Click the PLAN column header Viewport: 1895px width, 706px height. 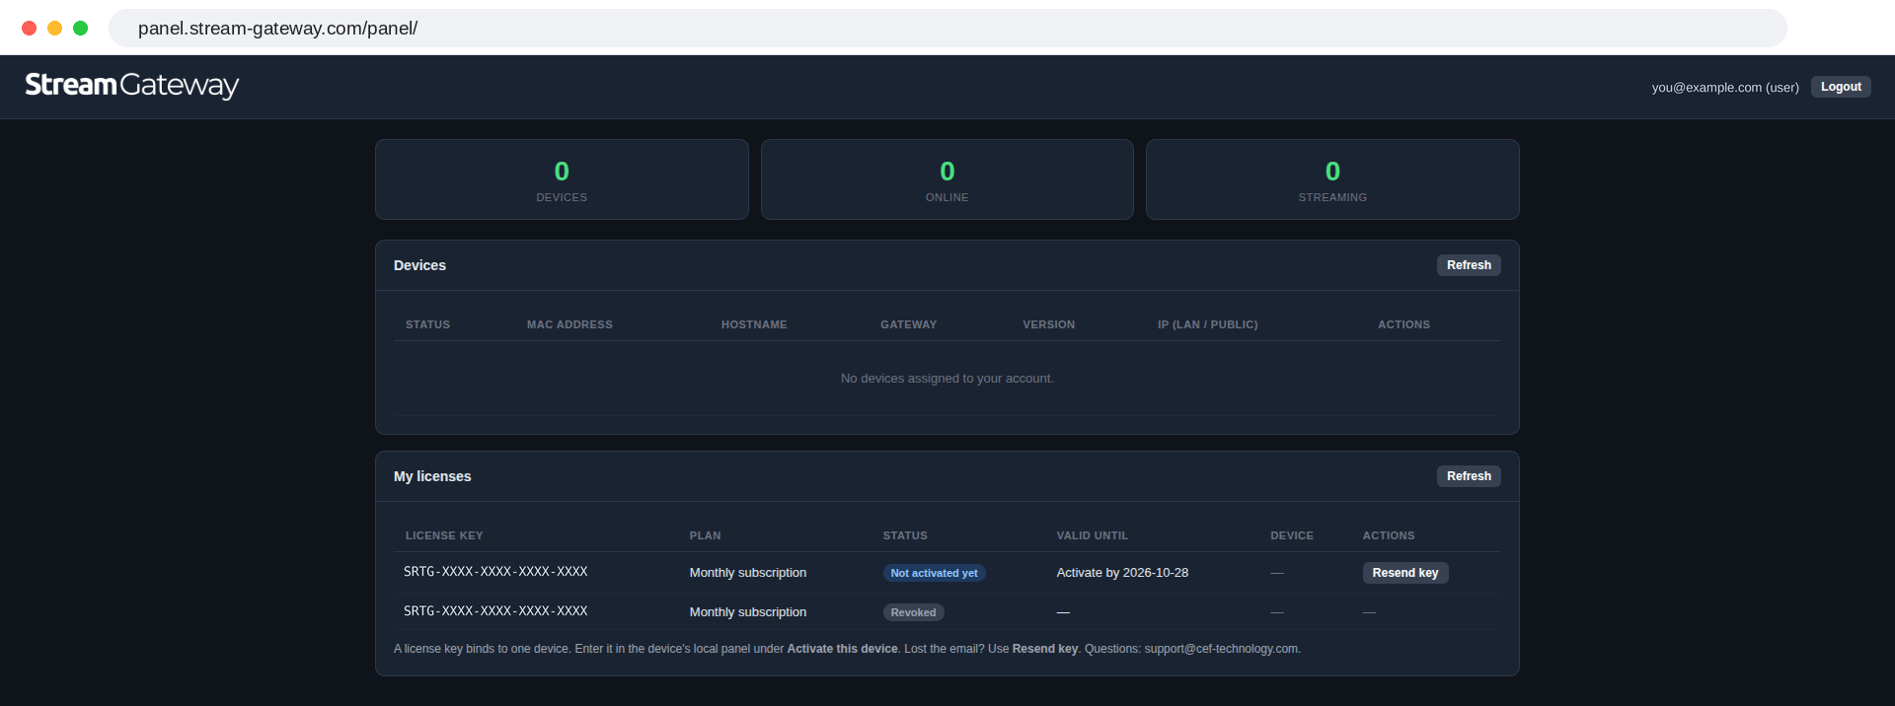click(705, 535)
